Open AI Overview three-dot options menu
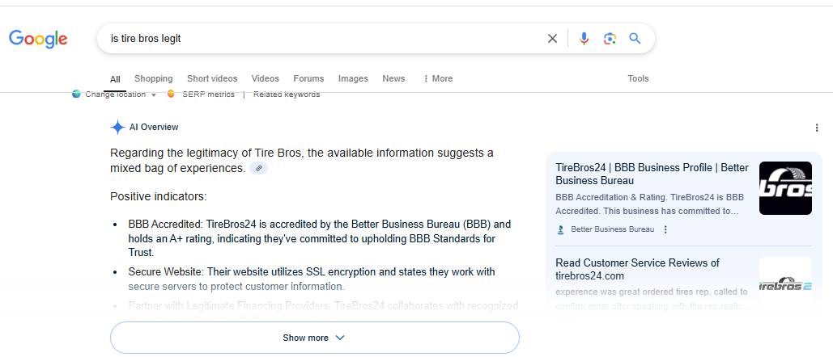 [x=817, y=128]
